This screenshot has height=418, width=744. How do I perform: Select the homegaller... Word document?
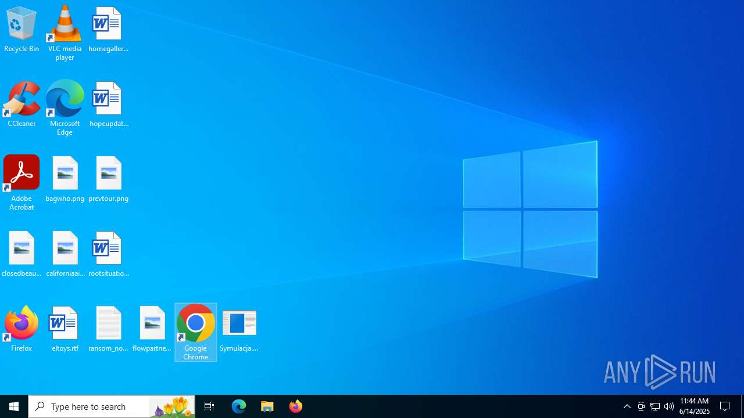click(108, 29)
